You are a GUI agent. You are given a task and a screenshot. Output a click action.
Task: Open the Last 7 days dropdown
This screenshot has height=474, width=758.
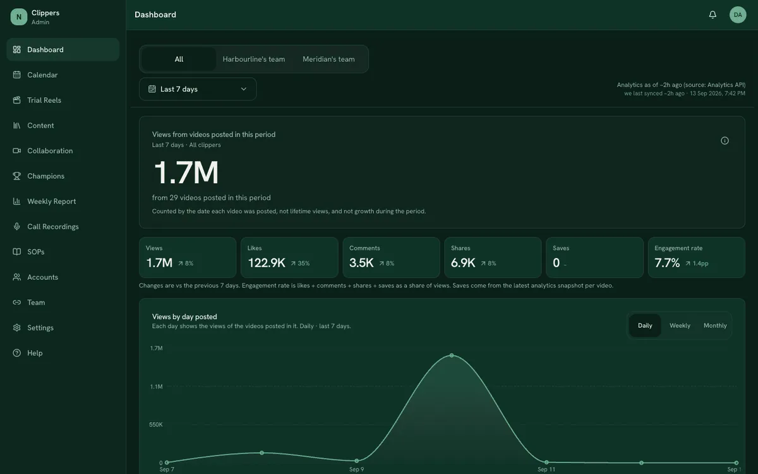(198, 89)
